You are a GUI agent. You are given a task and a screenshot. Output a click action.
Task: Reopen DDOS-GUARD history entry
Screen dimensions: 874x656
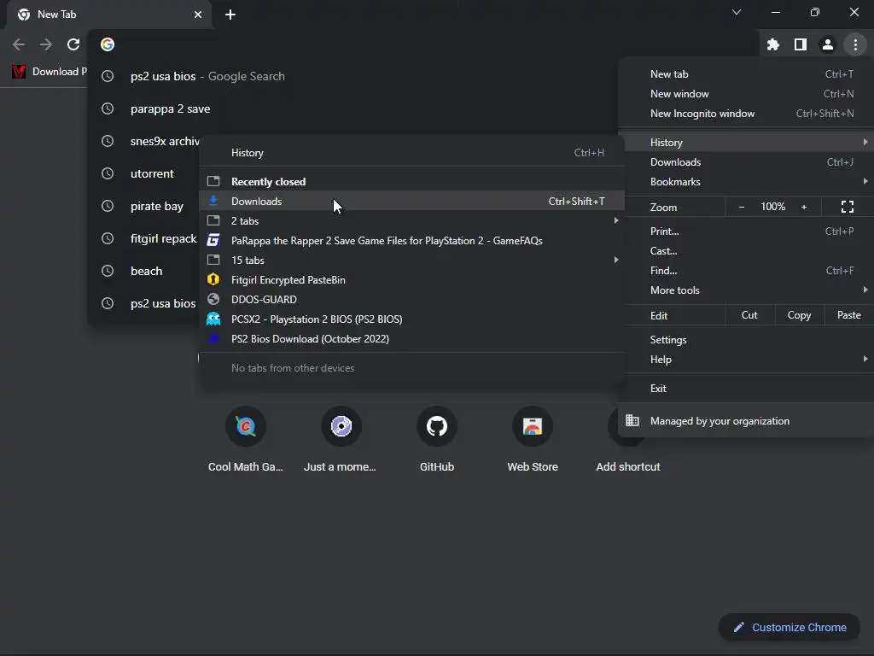coord(411,300)
